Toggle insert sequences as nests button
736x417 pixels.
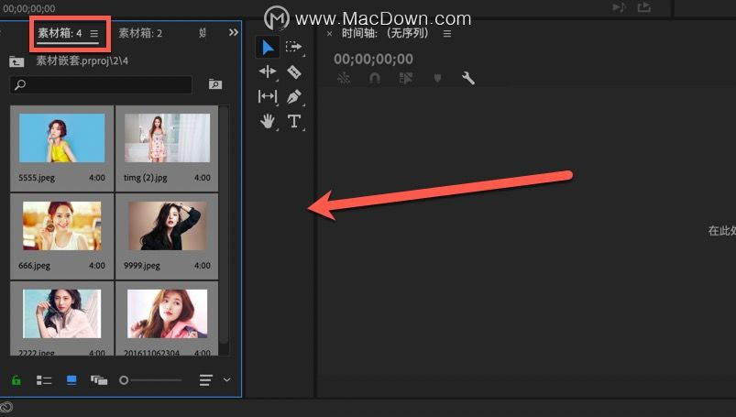tap(344, 78)
